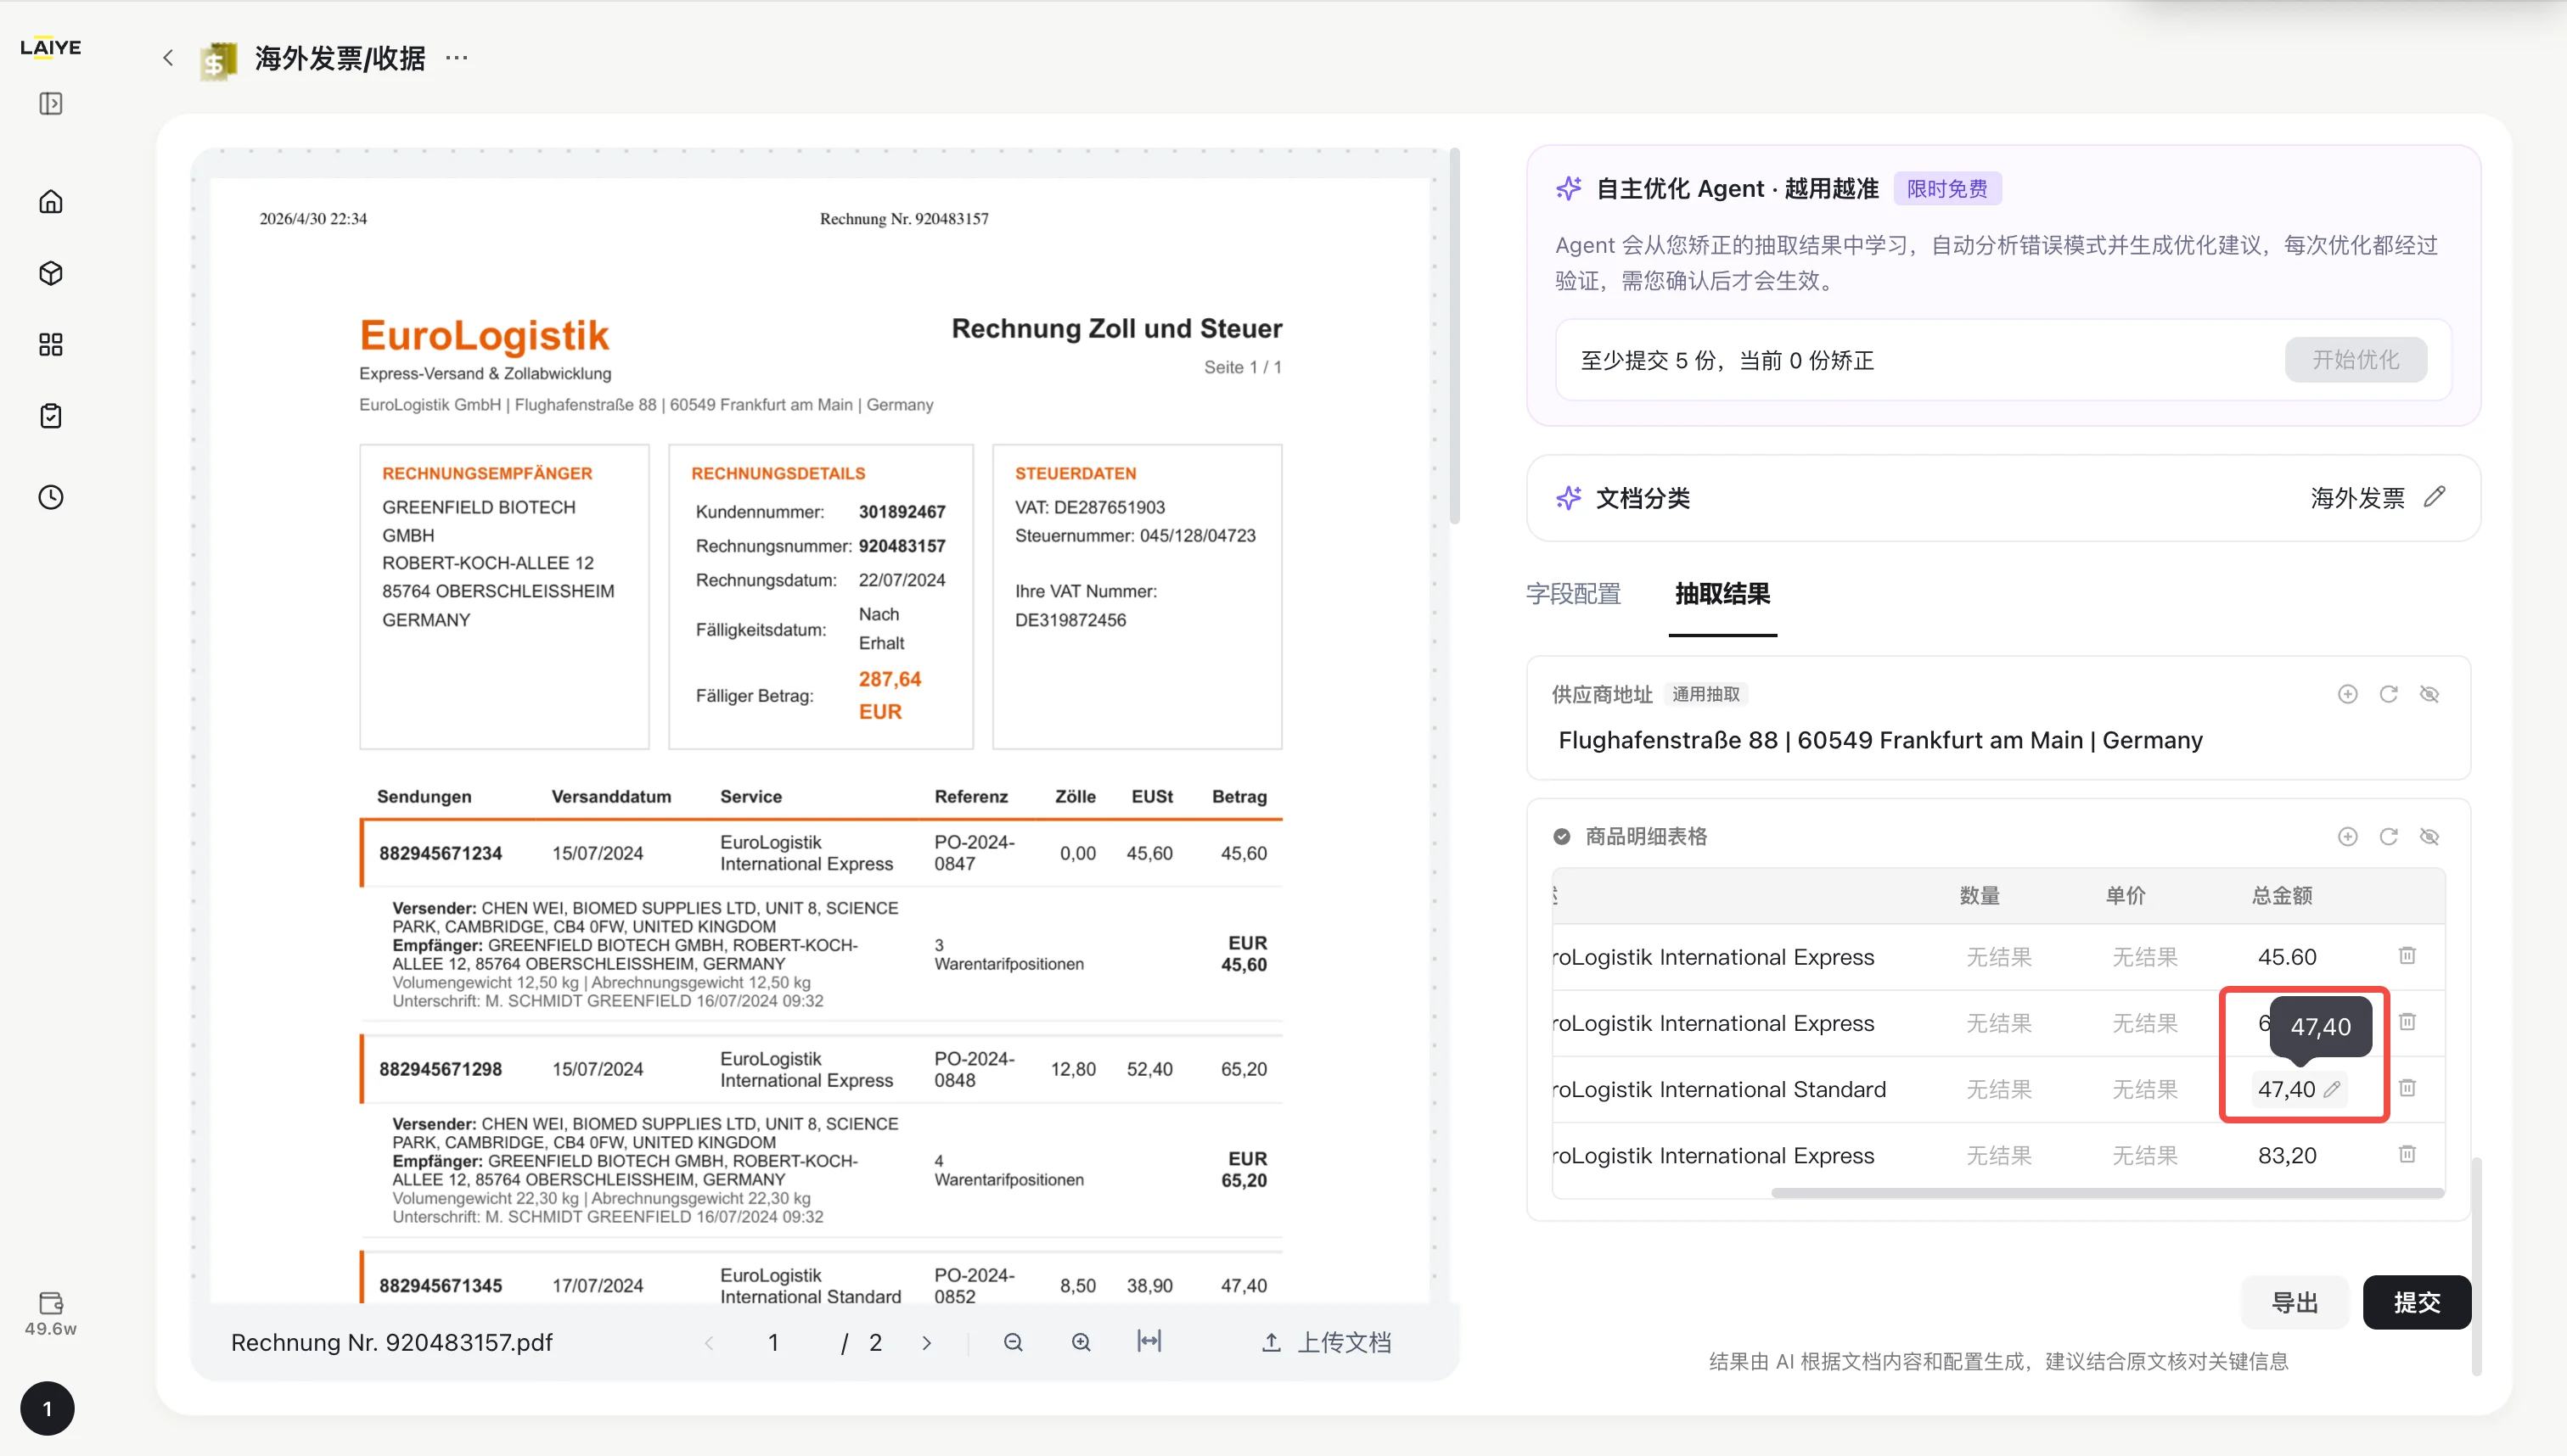Zoom out the document preview
Screen dimensions: 2567x1456
pos(1014,1342)
